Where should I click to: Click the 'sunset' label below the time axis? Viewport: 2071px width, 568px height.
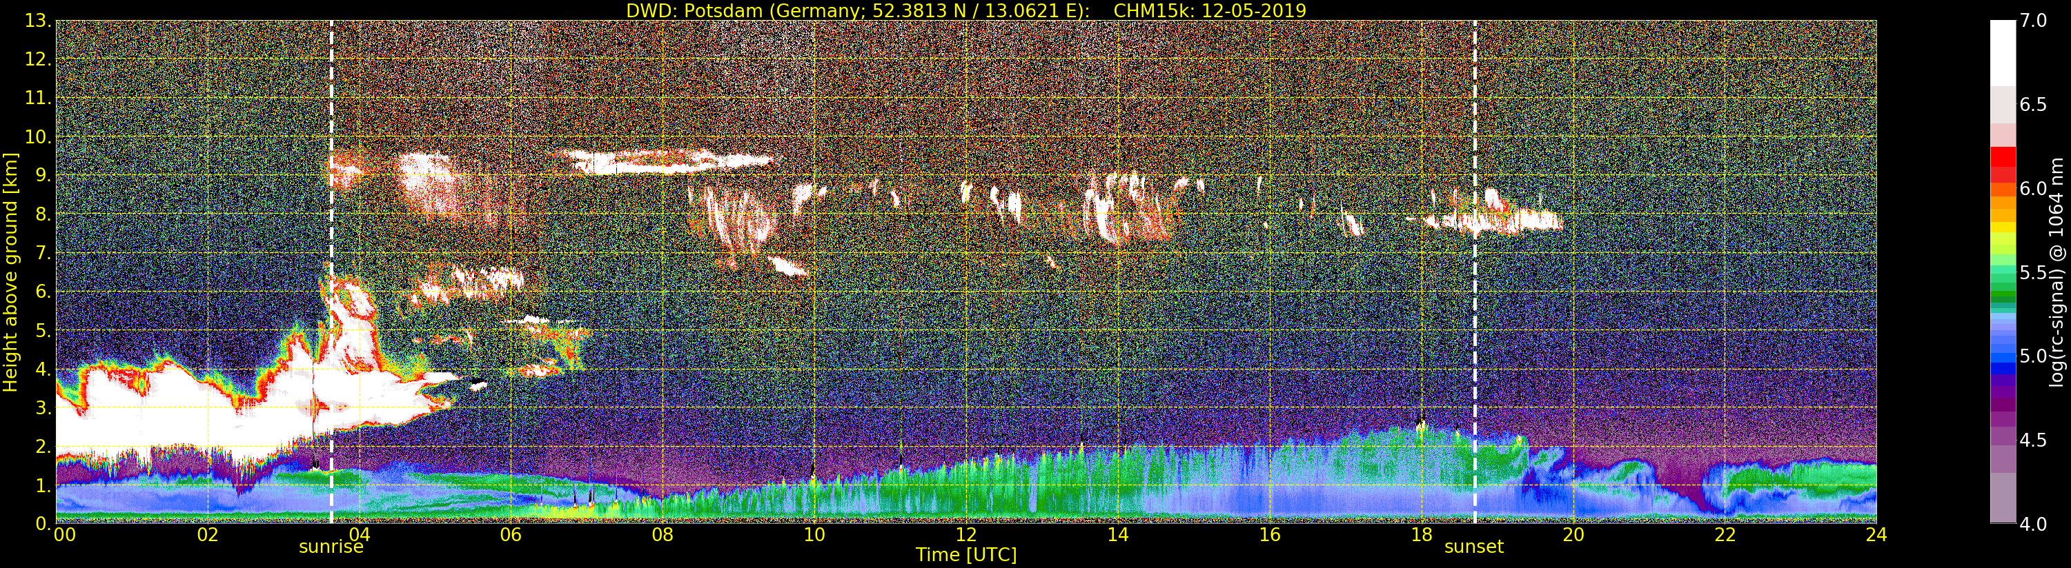[1473, 547]
